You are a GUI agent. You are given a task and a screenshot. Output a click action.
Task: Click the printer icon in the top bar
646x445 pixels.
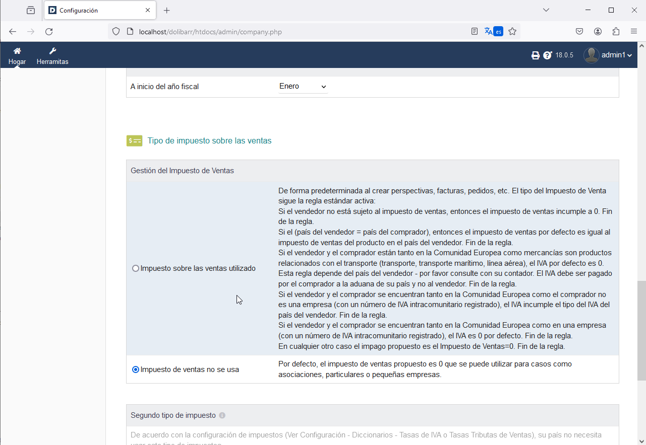point(536,55)
